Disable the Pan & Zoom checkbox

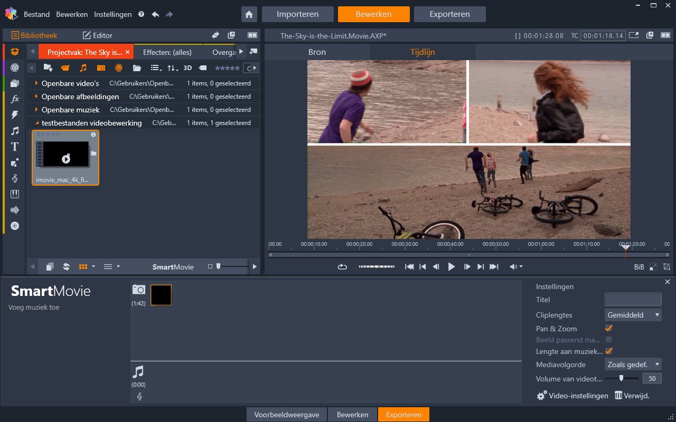pos(608,328)
